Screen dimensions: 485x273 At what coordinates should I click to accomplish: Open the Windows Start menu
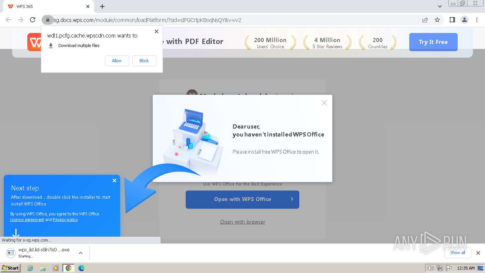coord(10,268)
